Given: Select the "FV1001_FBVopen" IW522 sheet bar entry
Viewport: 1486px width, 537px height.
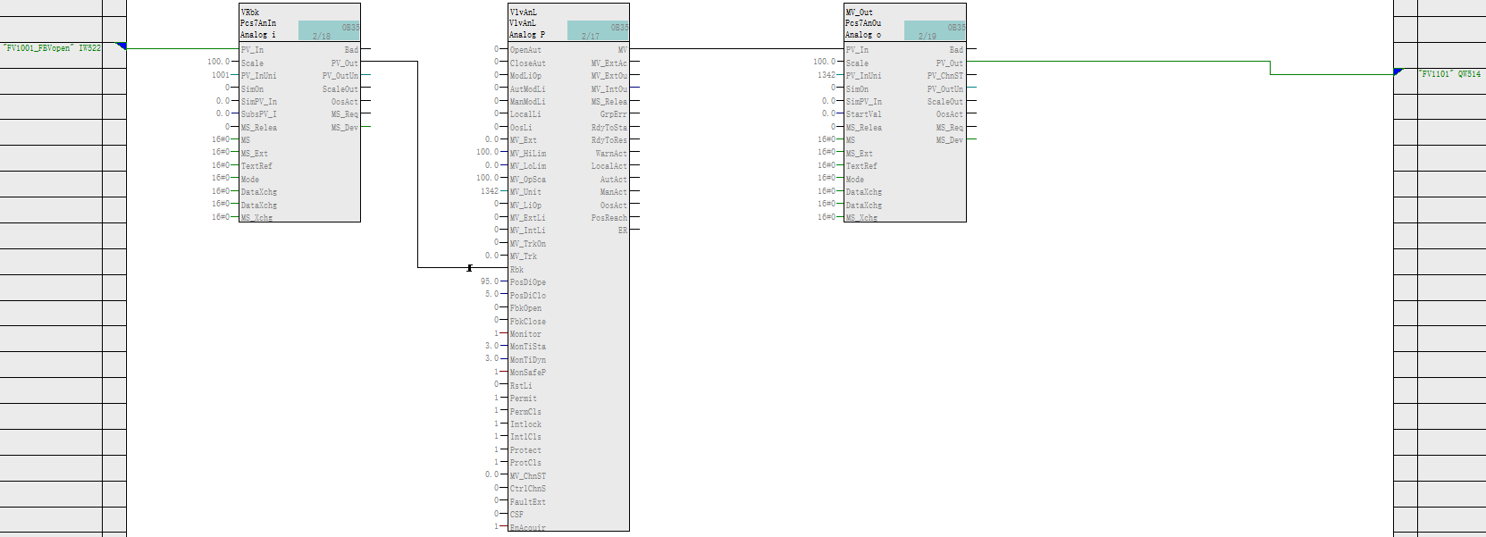Looking at the screenshot, I should pyautogui.click(x=52, y=48).
